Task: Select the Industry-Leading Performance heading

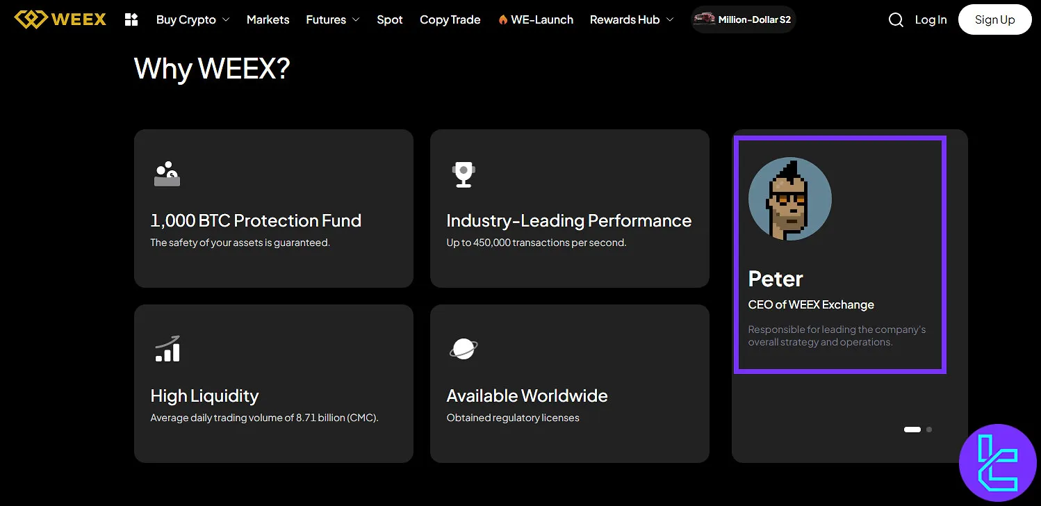Action: point(569,220)
